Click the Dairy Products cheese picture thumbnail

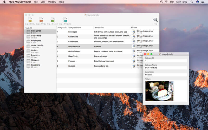click(159, 91)
